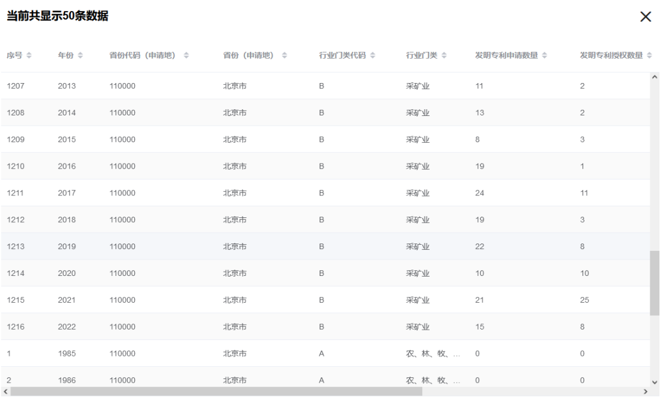Select the cell with 序号 1210
The width and height of the screenshot is (660, 398).
15,167
